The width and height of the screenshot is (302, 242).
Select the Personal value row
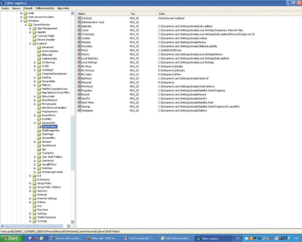point(86,83)
